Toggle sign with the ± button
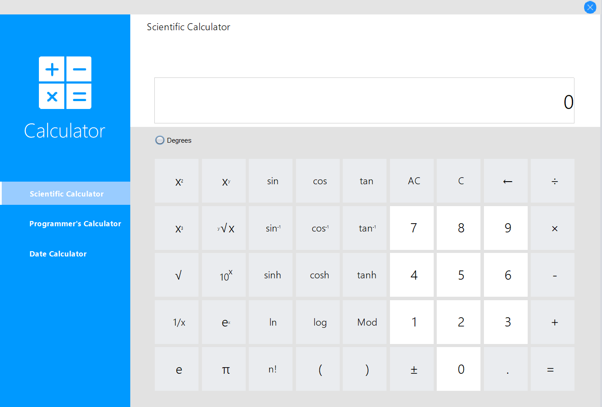Image resolution: width=602 pixels, height=407 pixels. [x=412, y=369]
